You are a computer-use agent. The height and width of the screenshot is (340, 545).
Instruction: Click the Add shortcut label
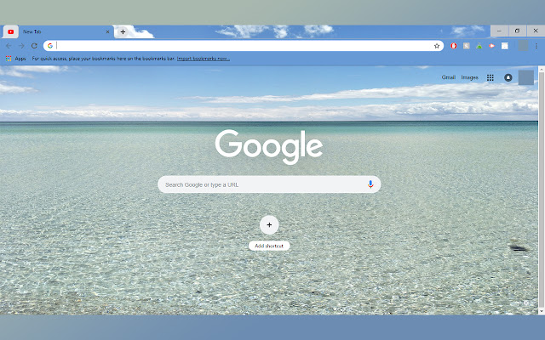269,246
